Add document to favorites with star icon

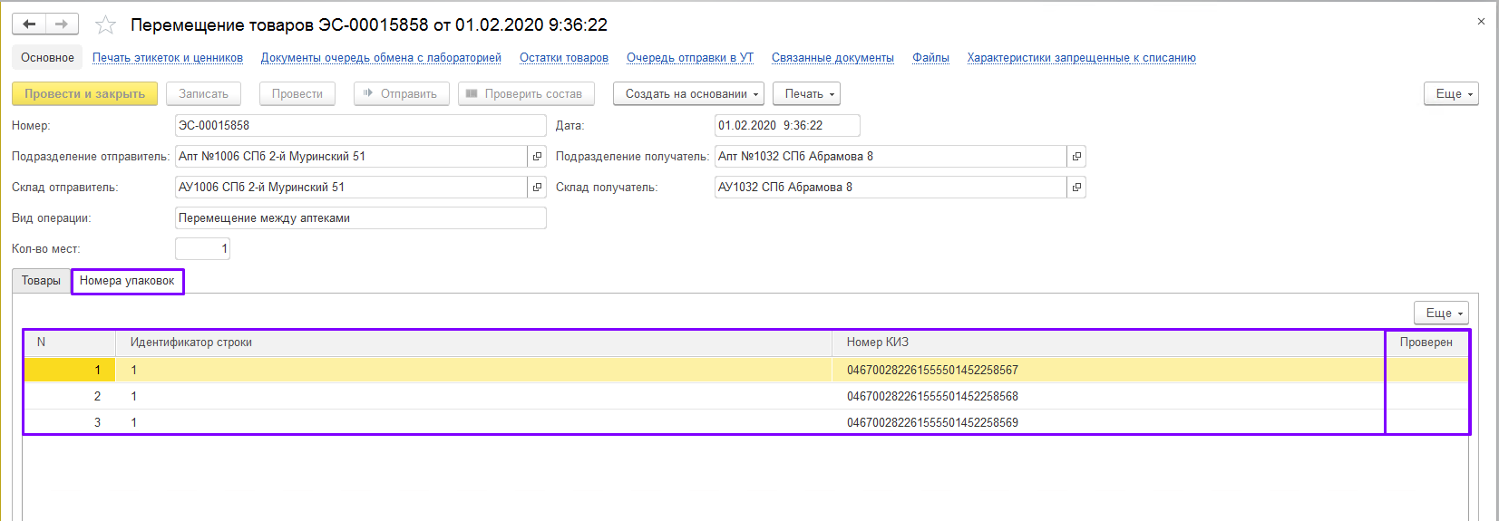[106, 25]
